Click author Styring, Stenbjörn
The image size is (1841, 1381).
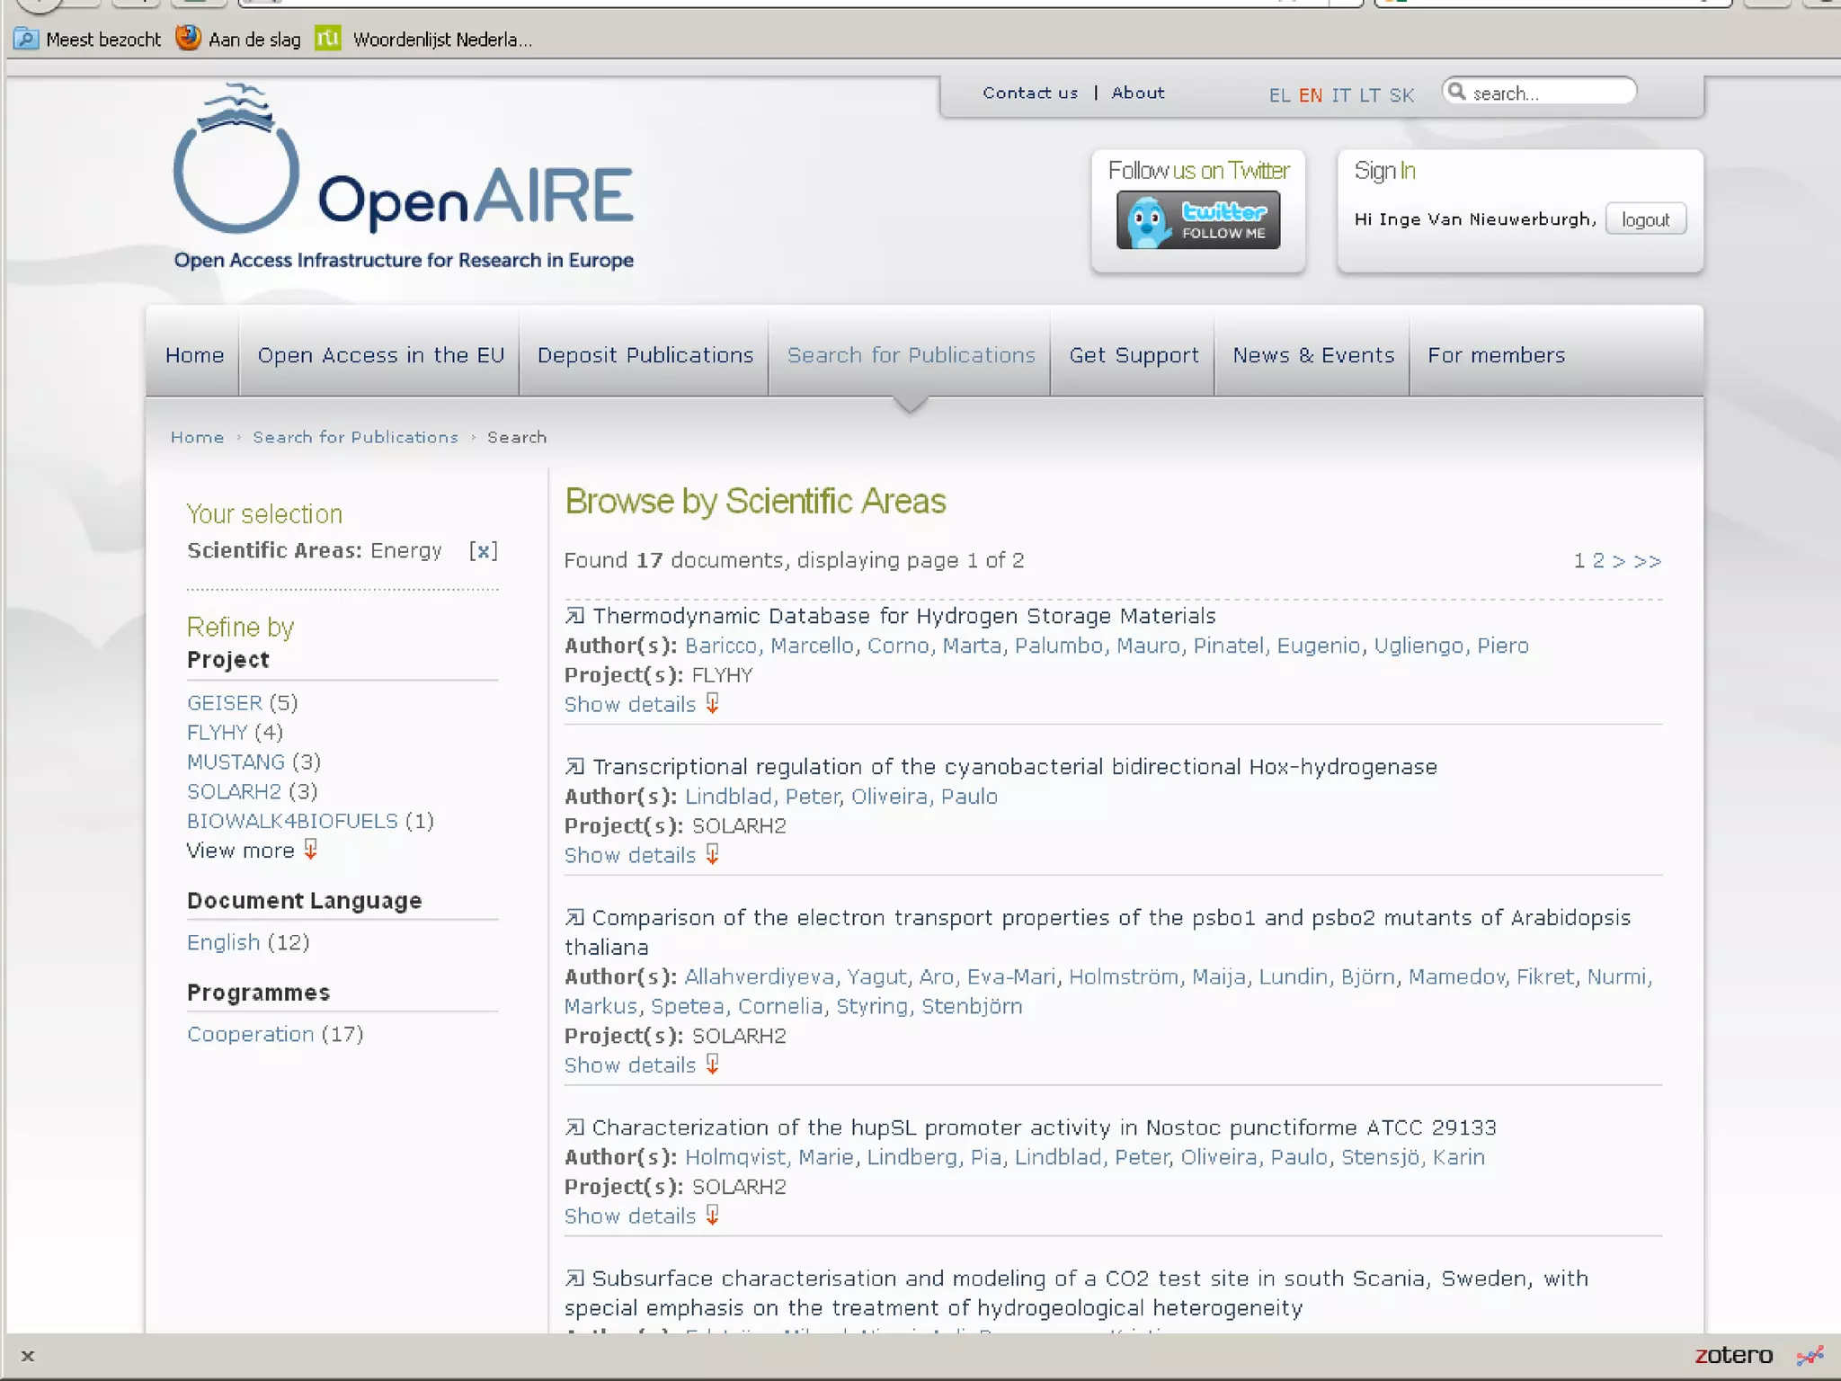point(929,1007)
